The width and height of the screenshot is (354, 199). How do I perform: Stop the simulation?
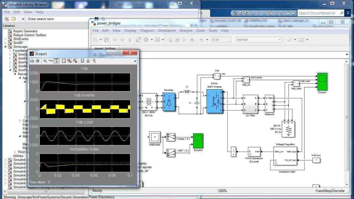pos(192,40)
